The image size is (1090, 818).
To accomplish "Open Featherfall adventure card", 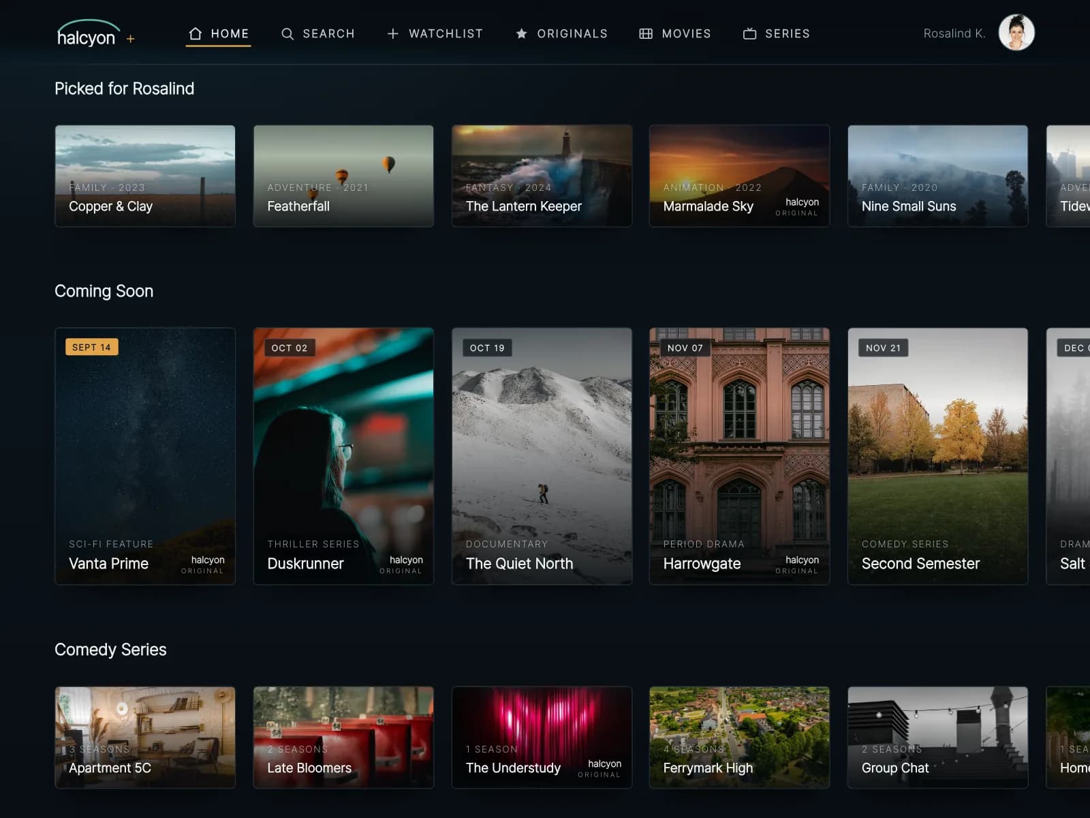I will click(x=343, y=176).
